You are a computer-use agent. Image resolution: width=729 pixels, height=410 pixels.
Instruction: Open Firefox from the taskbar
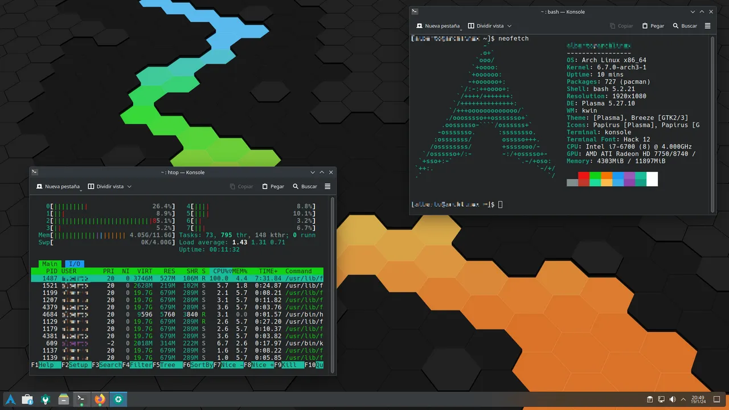tap(100, 400)
